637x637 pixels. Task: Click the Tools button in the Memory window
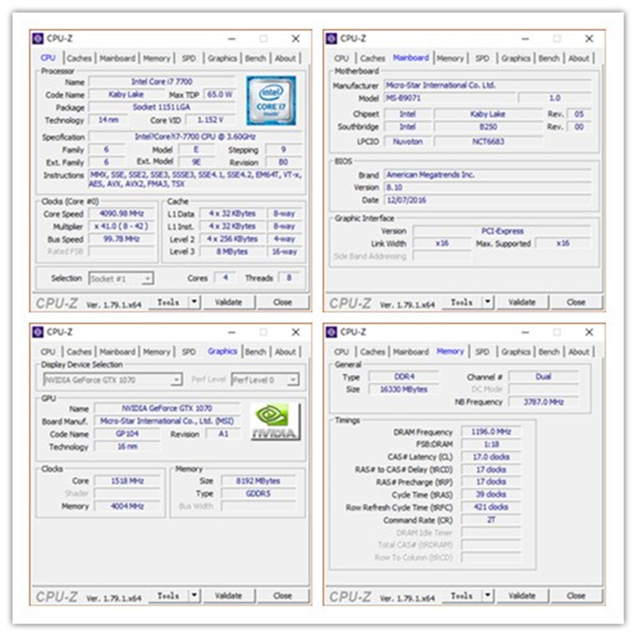(461, 595)
